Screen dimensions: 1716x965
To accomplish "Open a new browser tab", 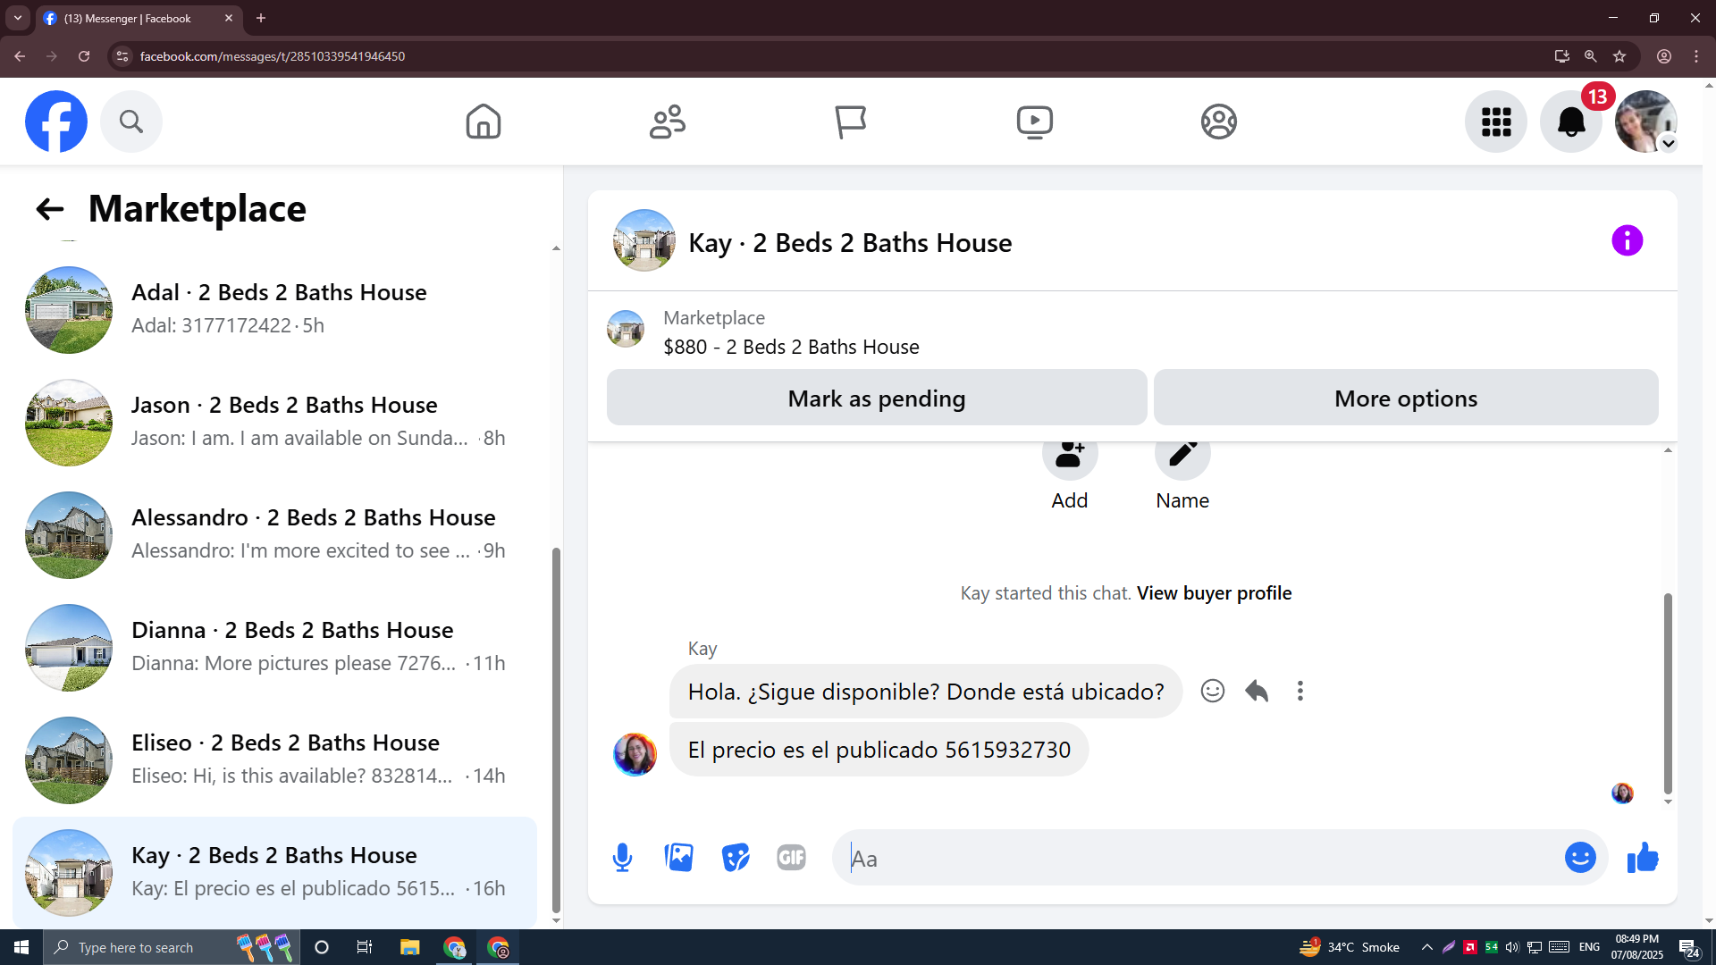I will pos(261,18).
